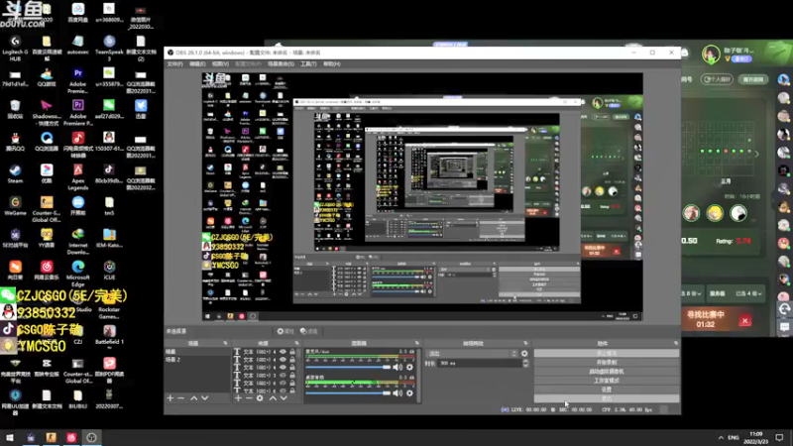Toggle visibility of the first 文本 source
793x446 pixels.
(x=283, y=352)
